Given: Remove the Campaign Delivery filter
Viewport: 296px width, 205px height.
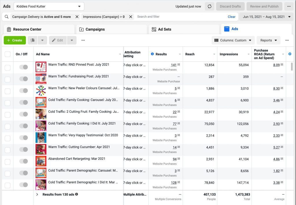Looking at the screenshot, I should point(77,17).
